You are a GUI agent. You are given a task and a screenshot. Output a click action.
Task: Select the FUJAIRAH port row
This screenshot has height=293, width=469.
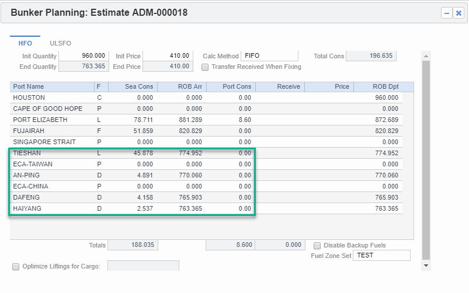click(x=51, y=131)
